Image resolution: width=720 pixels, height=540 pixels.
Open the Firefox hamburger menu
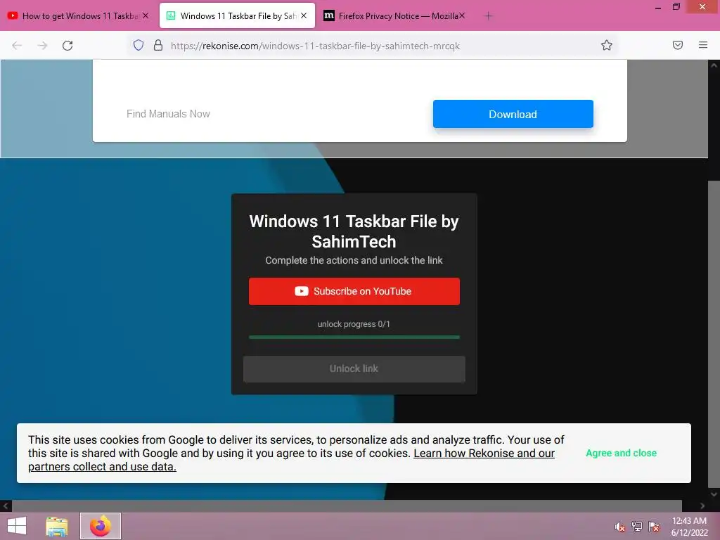pyautogui.click(x=703, y=45)
